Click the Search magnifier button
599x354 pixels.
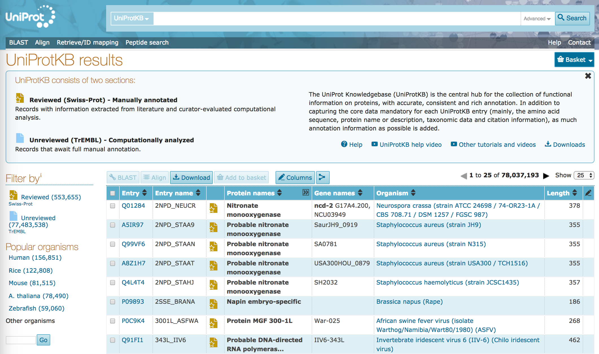(572, 18)
